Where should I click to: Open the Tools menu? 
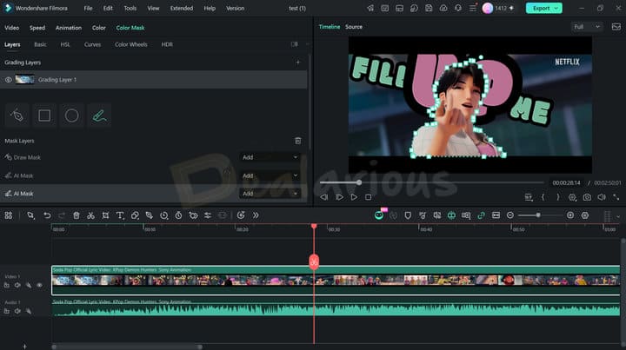(130, 8)
